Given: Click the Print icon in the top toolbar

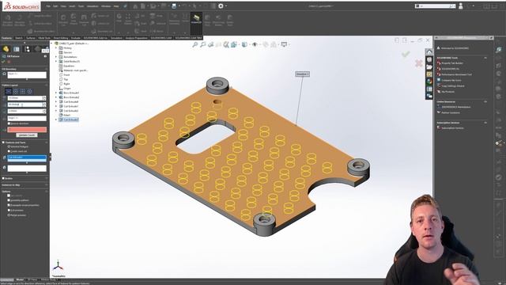Looking at the screenshot, I should click(x=174, y=6).
